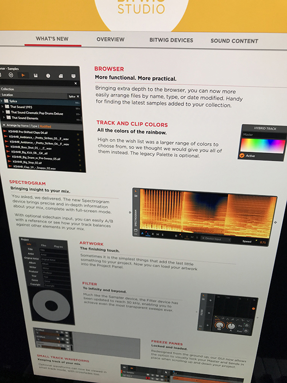Open the BITWIG DEVICES tab
The image size is (287, 383).
[171, 40]
